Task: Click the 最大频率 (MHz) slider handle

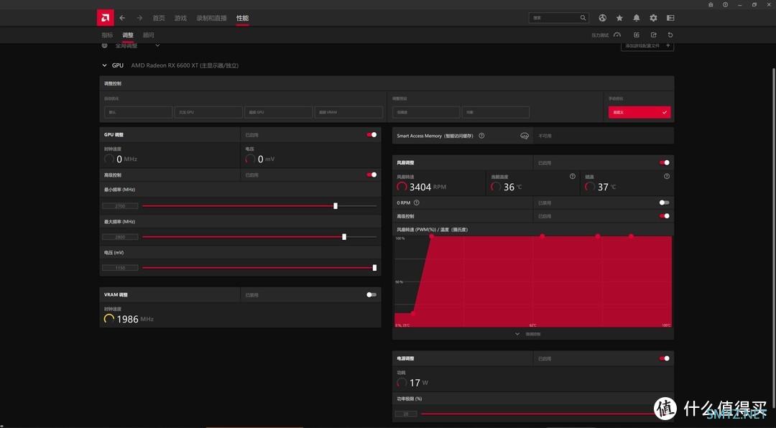Action: (x=344, y=237)
